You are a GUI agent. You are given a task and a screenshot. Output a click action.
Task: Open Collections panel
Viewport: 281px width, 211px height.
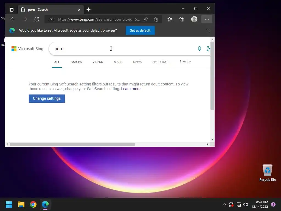182,19
